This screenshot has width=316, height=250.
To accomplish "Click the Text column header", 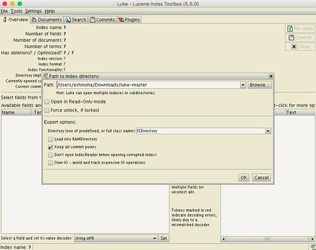I will (300, 112).
